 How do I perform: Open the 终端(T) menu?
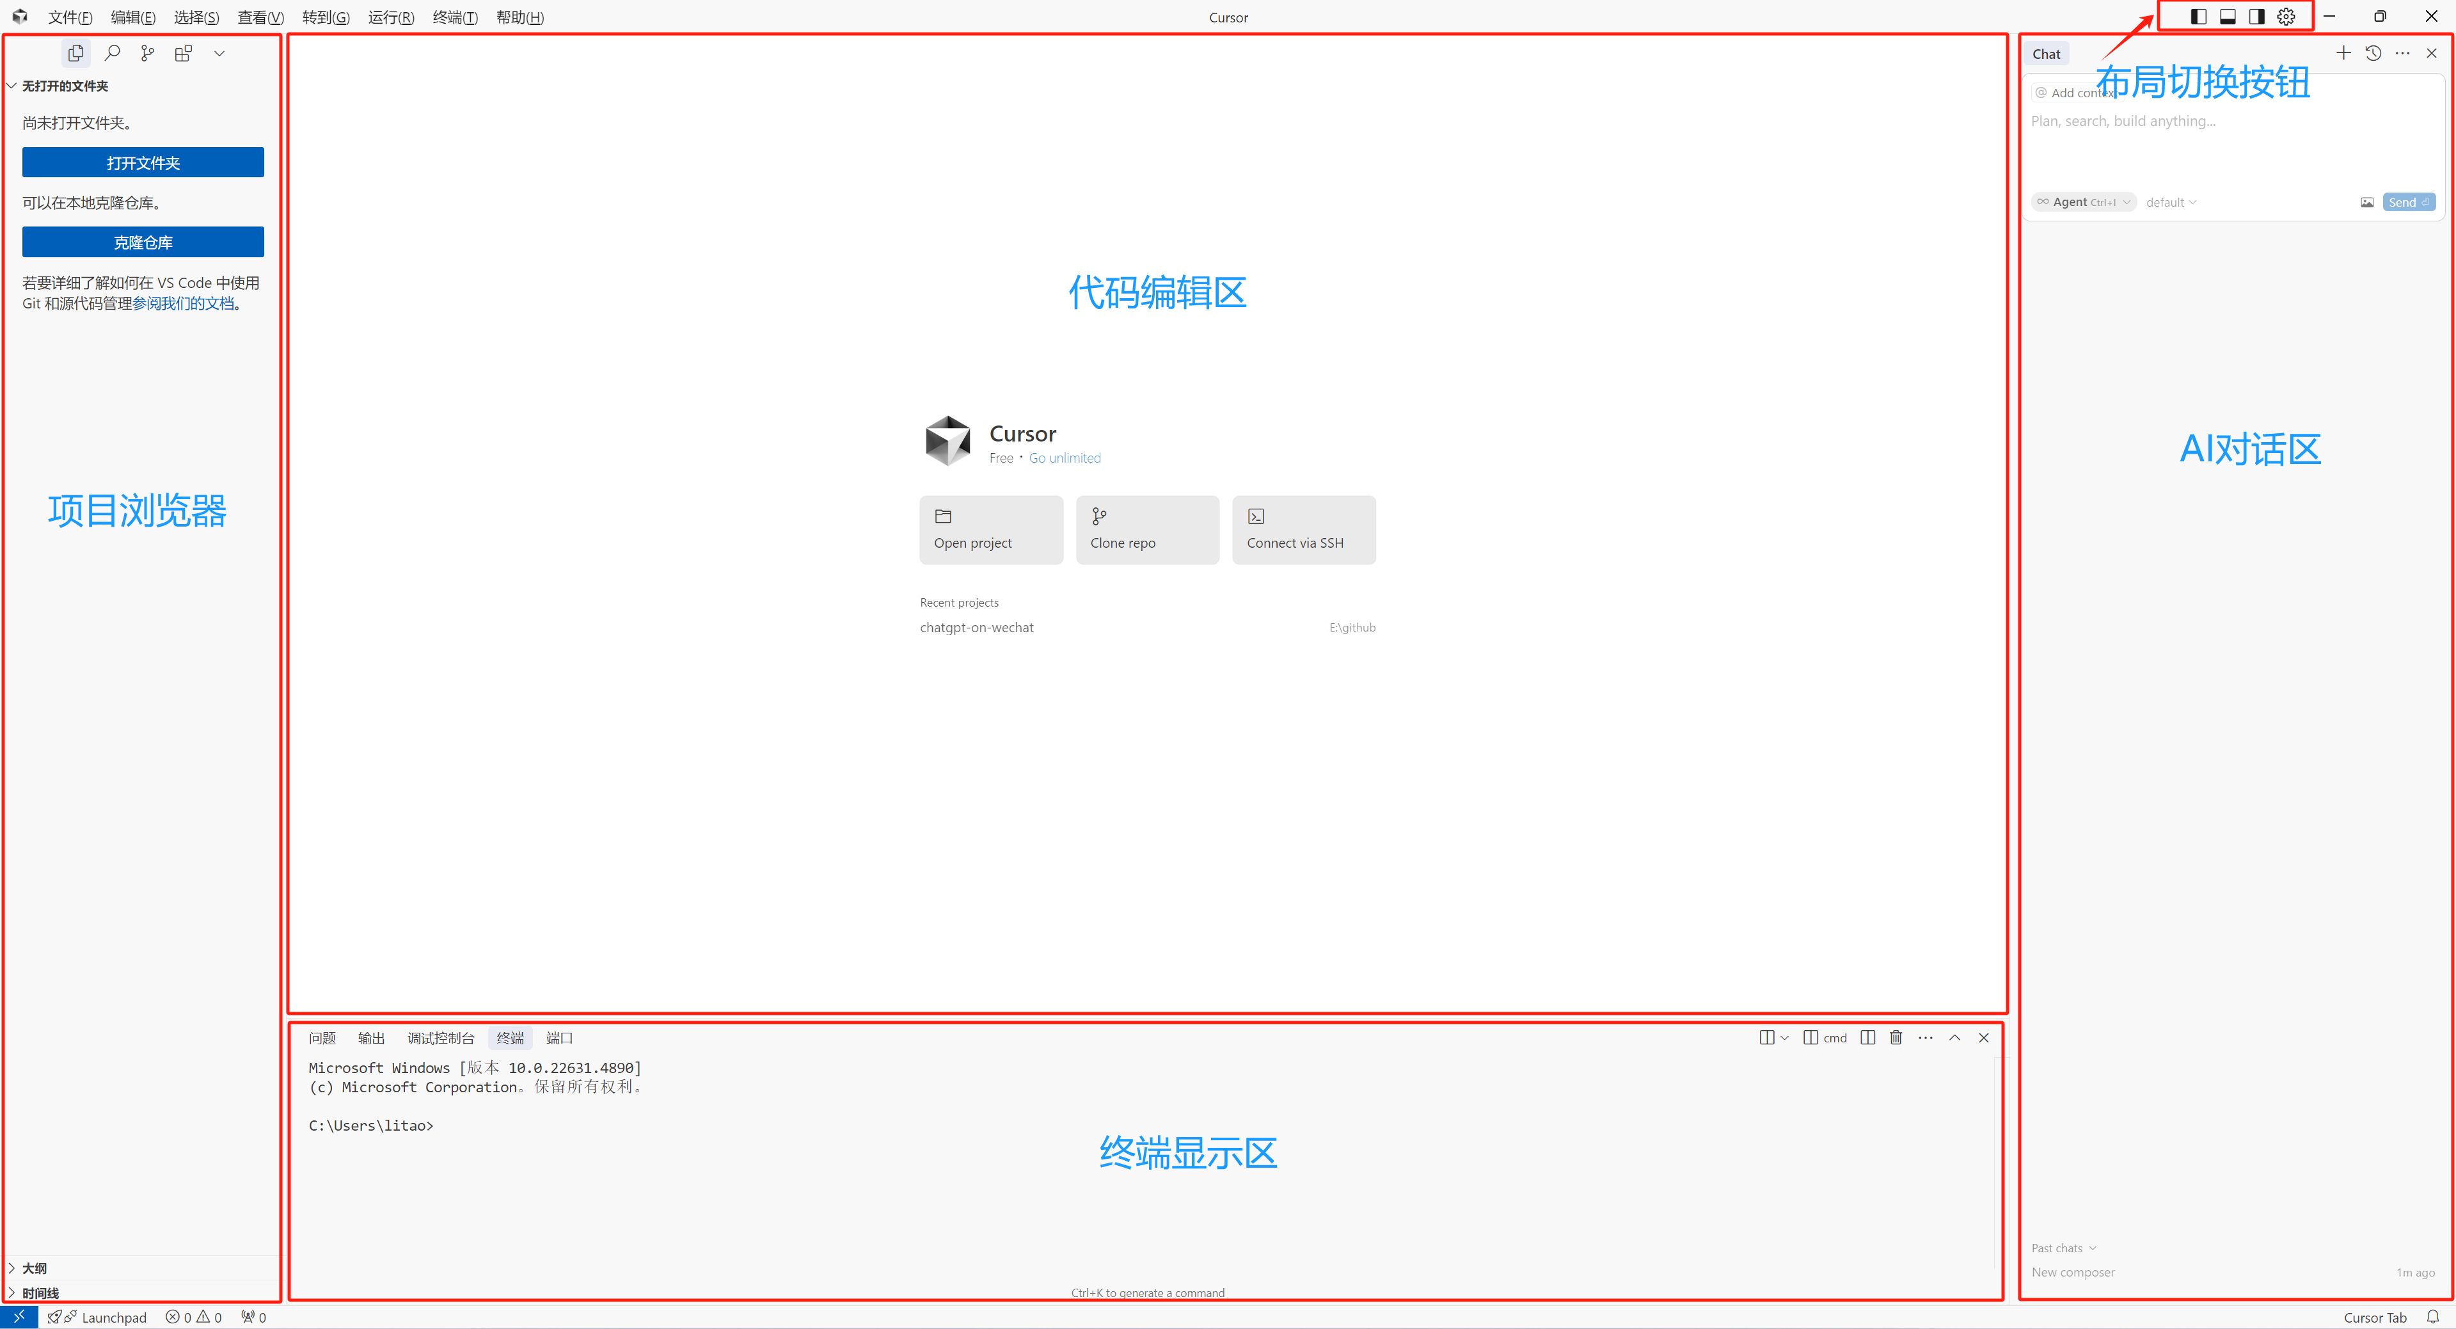coord(454,17)
